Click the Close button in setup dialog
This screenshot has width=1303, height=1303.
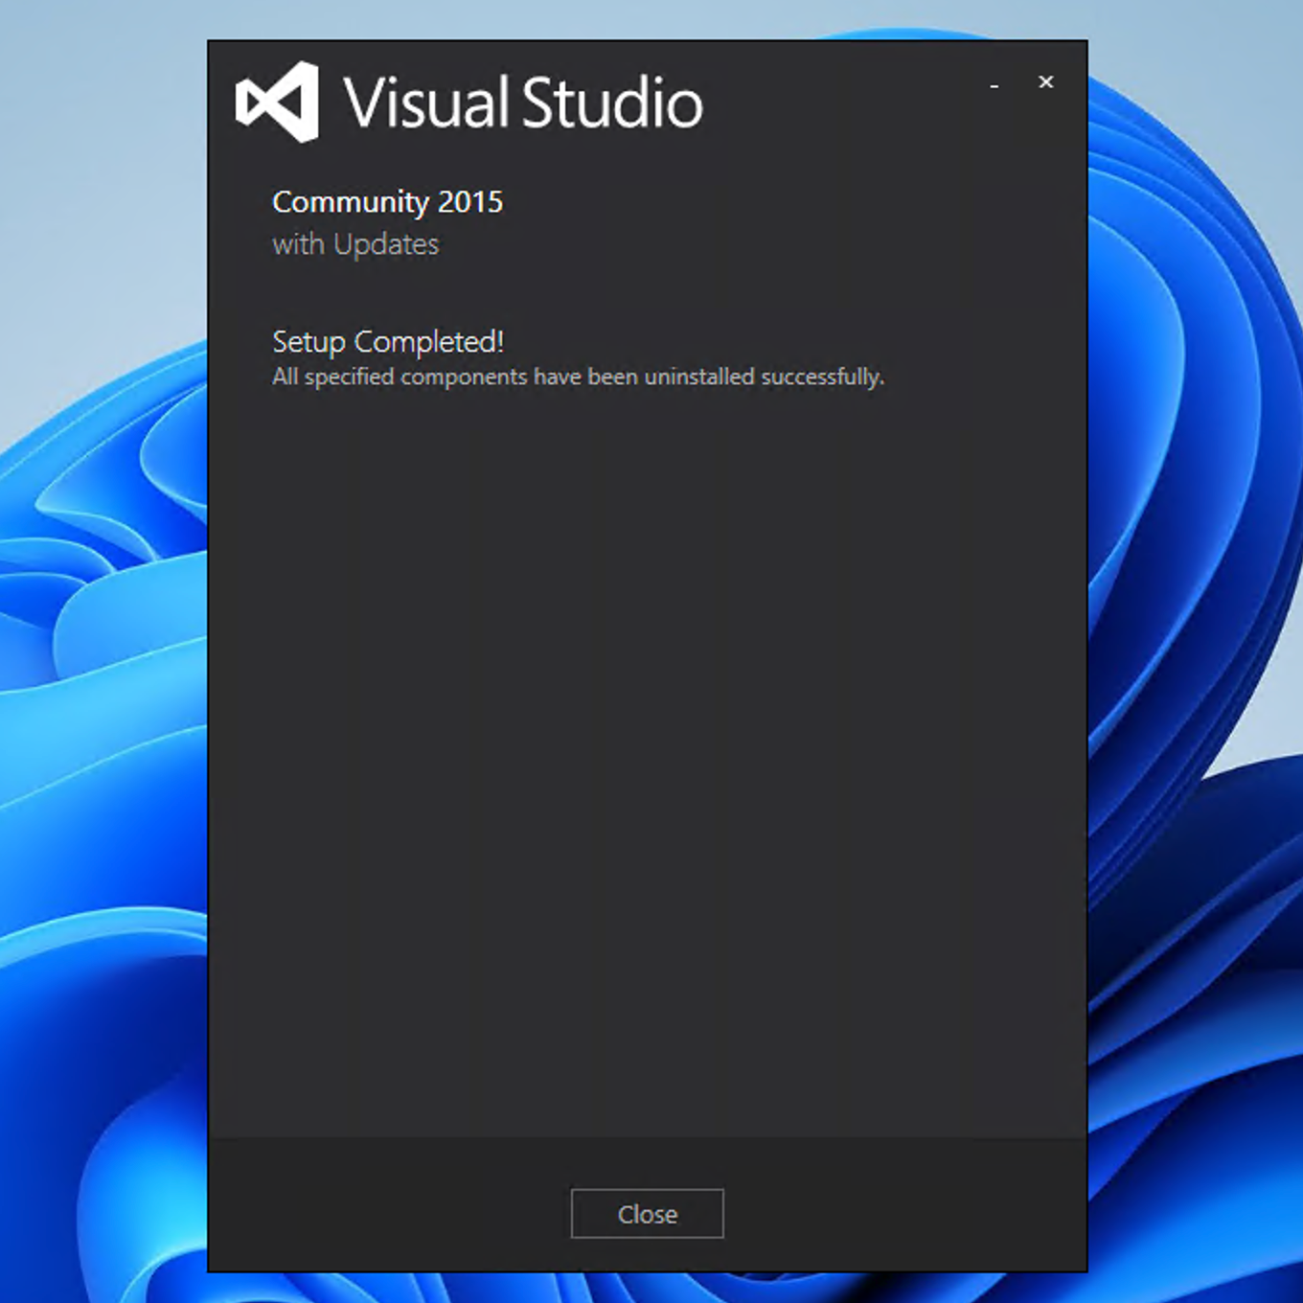click(647, 1213)
